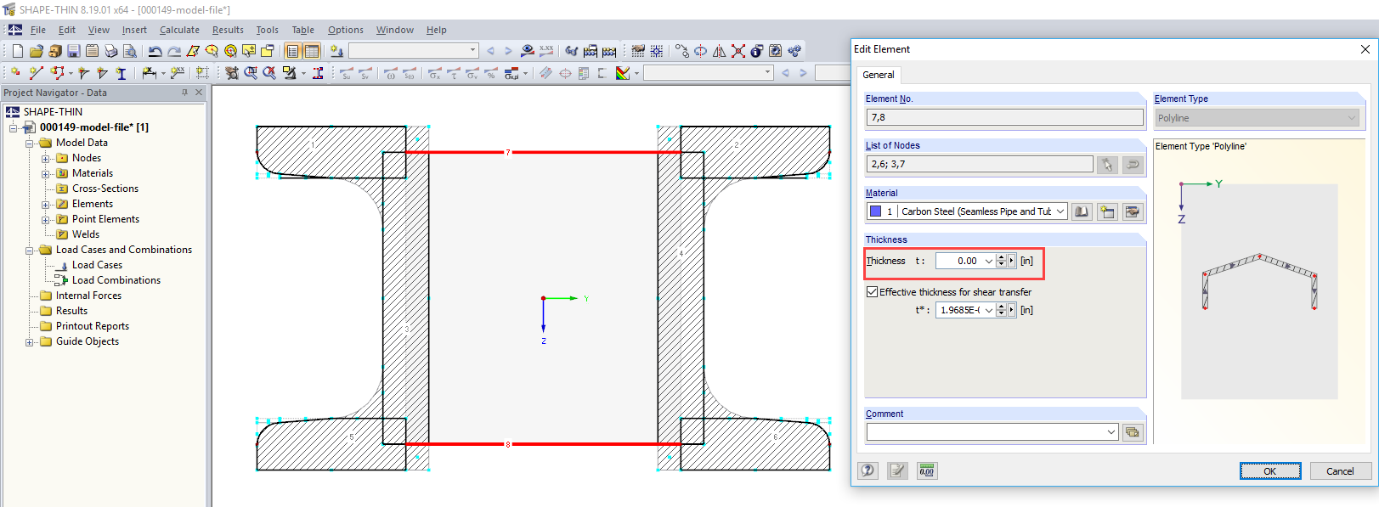The width and height of the screenshot is (1379, 507).
Task: Expand the Materials tree item
Action: pos(46,174)
